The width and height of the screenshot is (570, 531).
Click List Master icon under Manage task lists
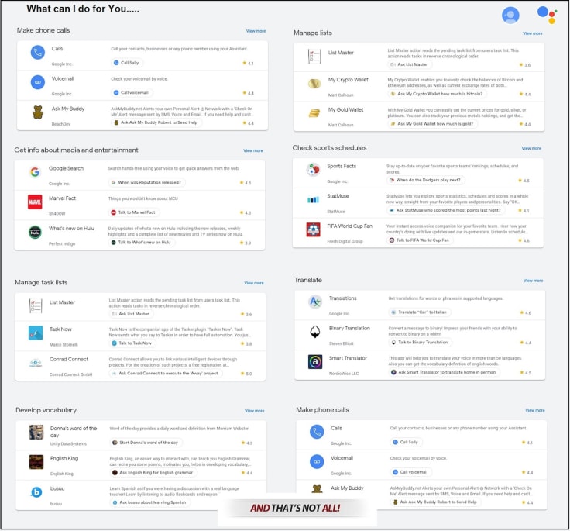point(36,305)
